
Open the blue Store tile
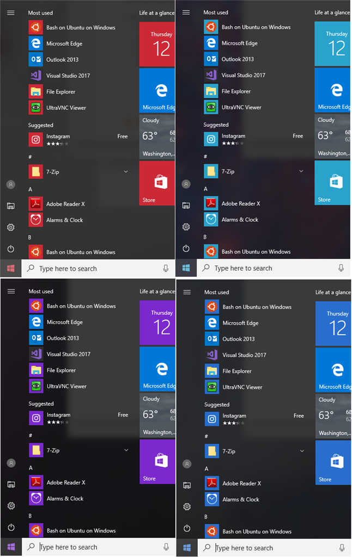[x=333, y=463]
